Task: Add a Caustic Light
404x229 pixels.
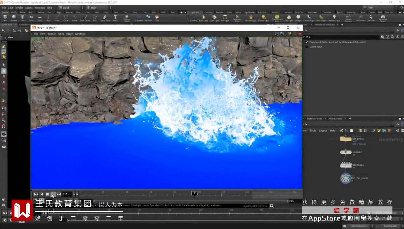Action: pyautogui.click(x=309, y=18)
